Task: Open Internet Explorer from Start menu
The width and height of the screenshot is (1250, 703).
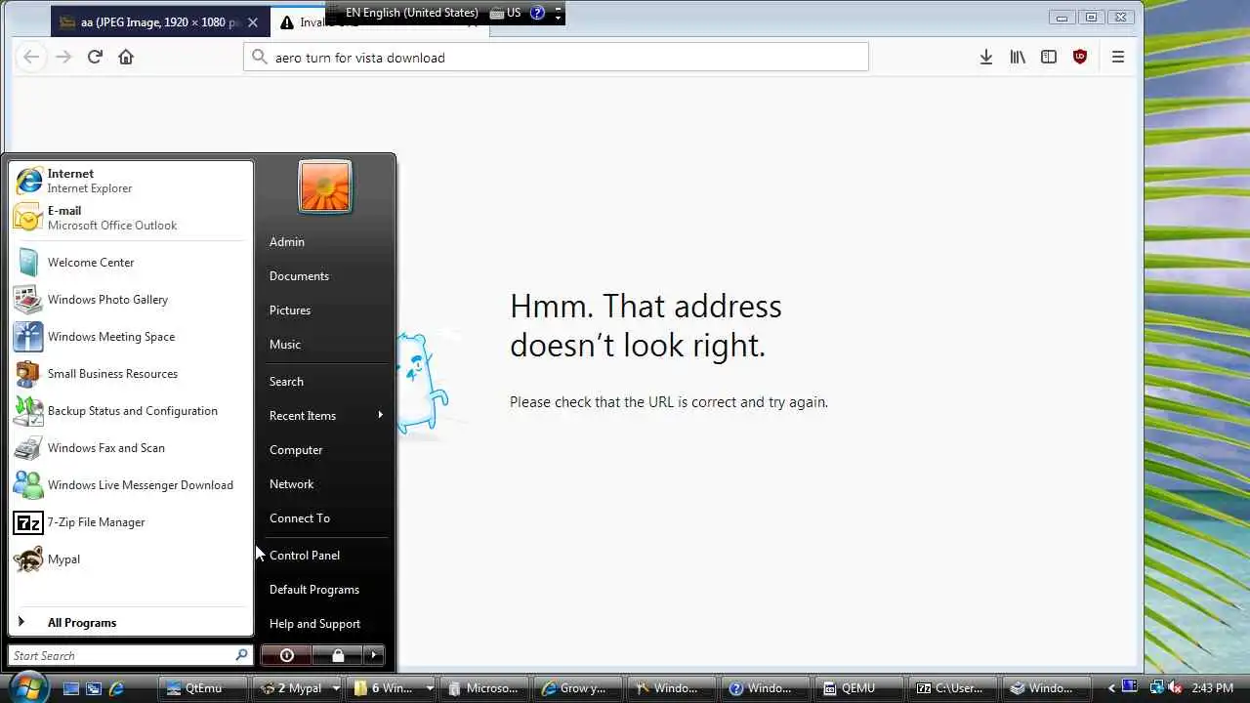Action: (131, 181)
